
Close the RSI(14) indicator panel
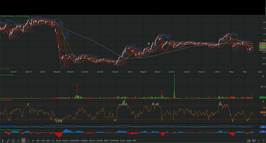pyautogui.click(x=263, y=101)
